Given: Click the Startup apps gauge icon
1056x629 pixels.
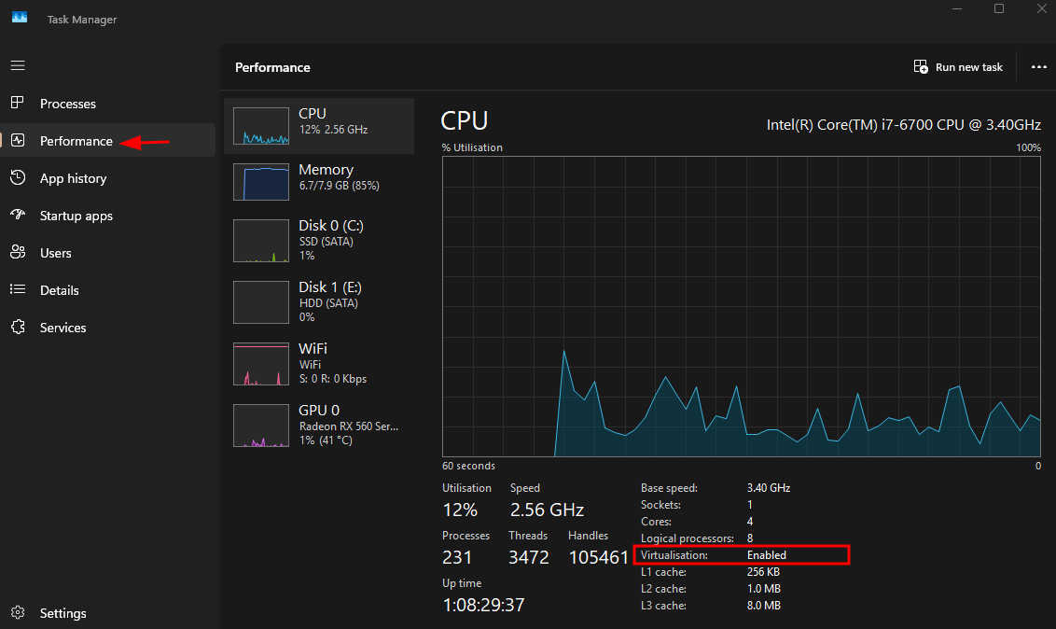Looking at the screenshot, I should [x=18, y=215].
